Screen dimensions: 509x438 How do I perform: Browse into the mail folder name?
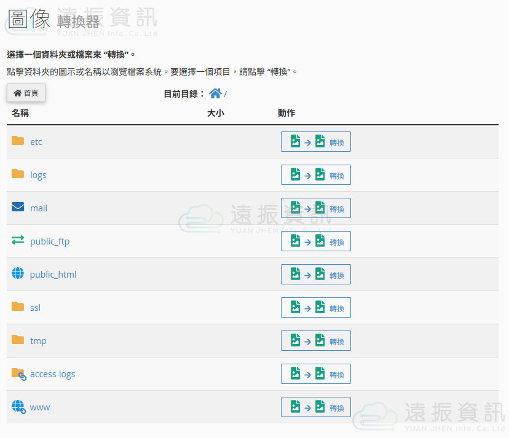tap(39, 208)
